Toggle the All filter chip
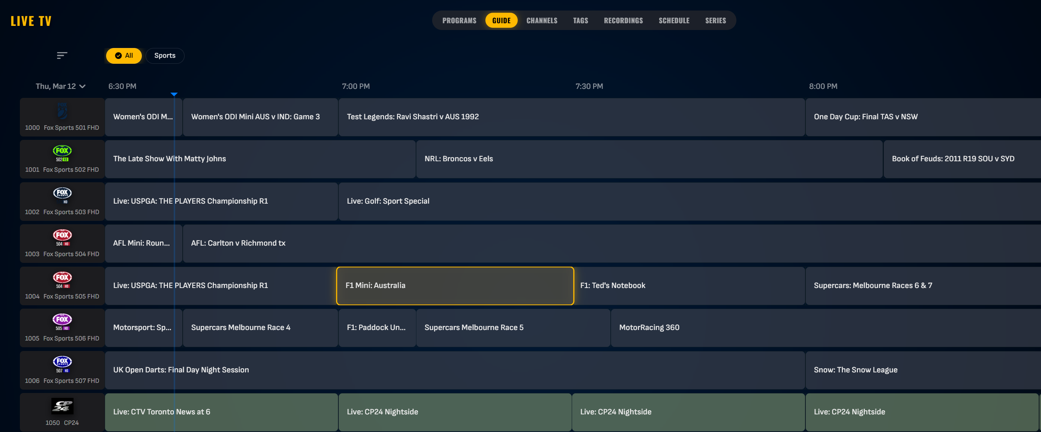The height and width of the screenshot is (432, 1041). click(124, 56)
